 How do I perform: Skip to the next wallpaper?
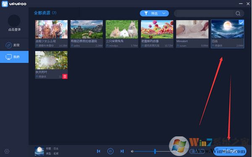[122, 151]
